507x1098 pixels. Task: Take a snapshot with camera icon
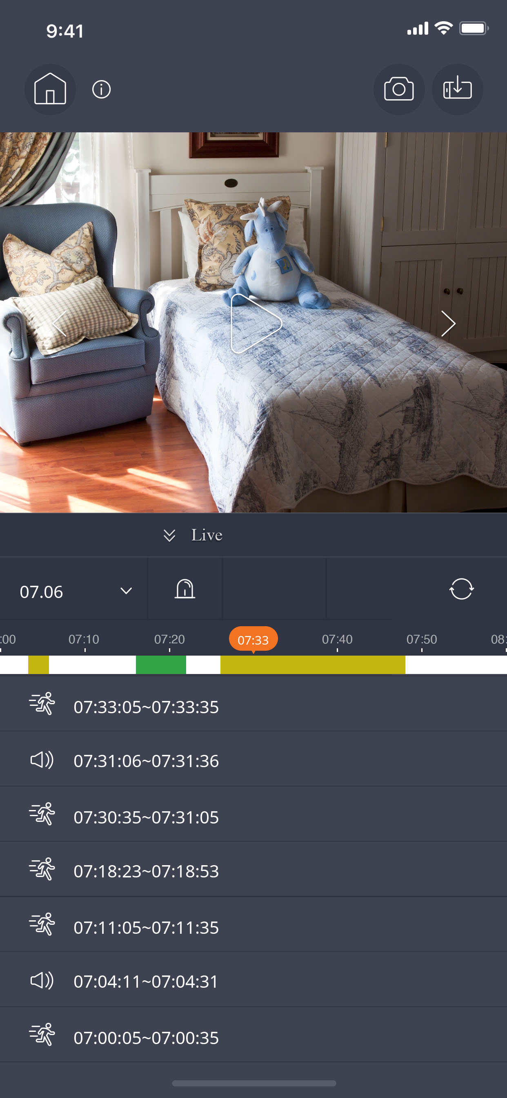[399, 89]
